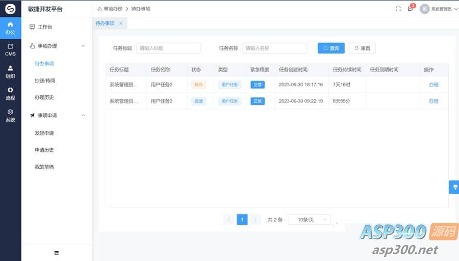Image resolution: width=459 pixels, height=261 pixels.
Task: Open the 系统管理员 user dropdown
Action: pos(438,9)
